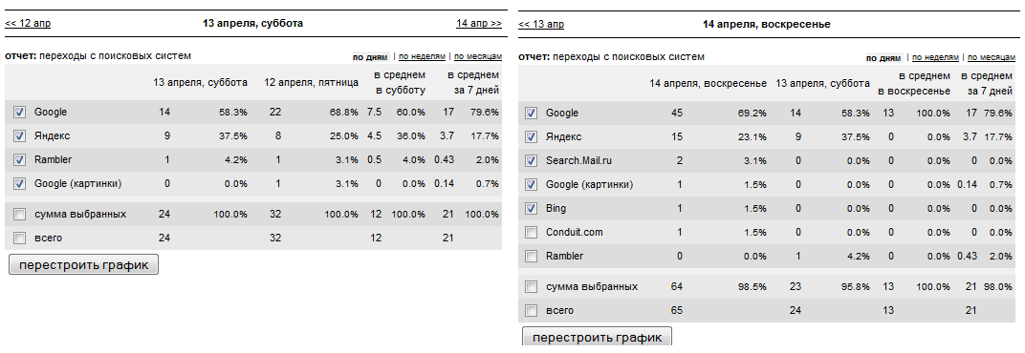
Task: Uncheck Bing checkbox
Action: (x=532, y=209)
